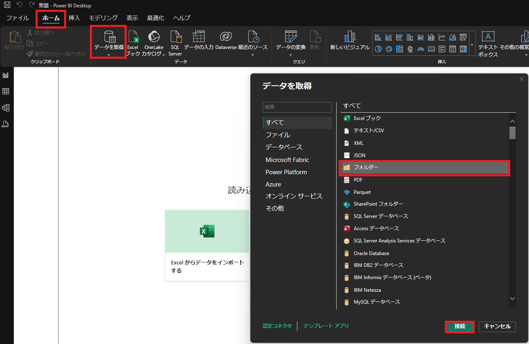Insert a stacked bar chart visual
Image resolution: width=529 pixels, height=344 pixels.
pos(378,38)
